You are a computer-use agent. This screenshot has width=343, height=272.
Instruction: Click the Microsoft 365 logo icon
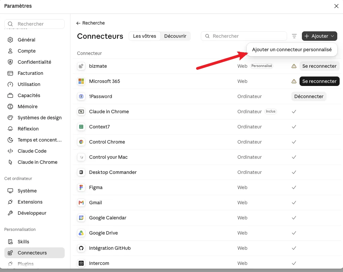[x=81, y=81]
